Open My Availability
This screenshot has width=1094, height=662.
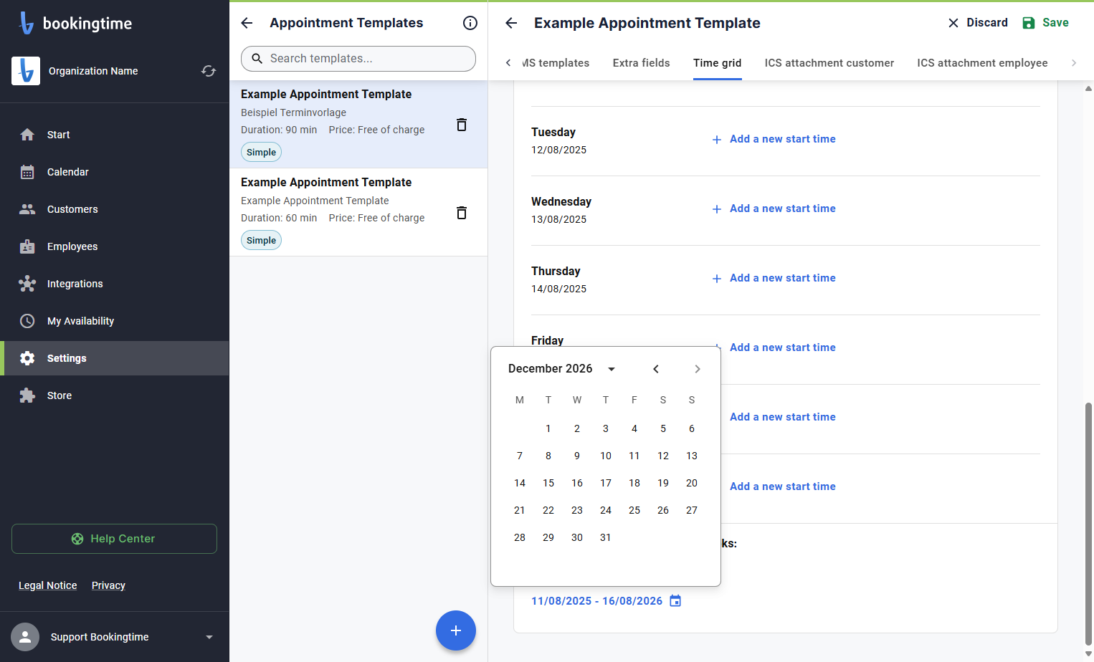(x=115, y=321)
